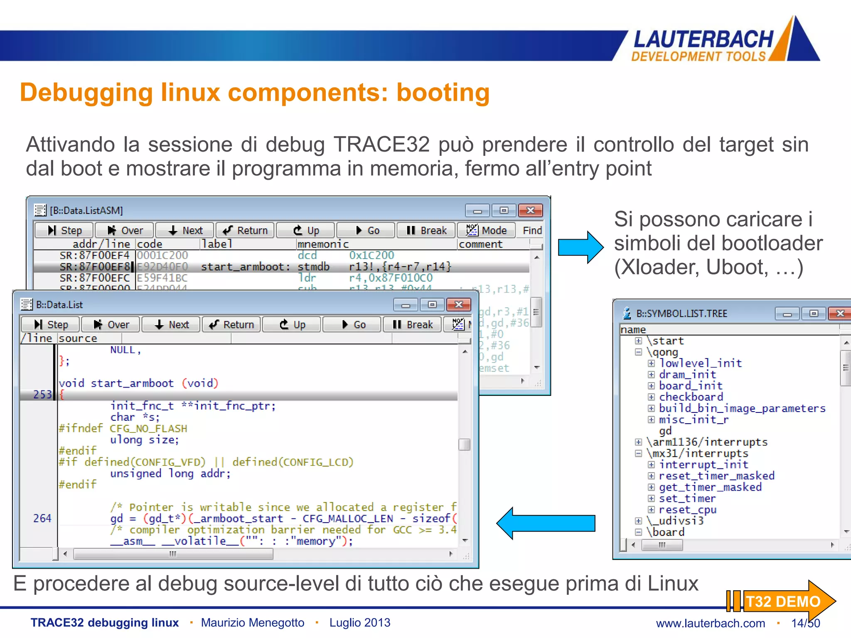Click the Lauterbach Development Tools logo
Viewport: 851px width, 638px height.
pos(725,39)
